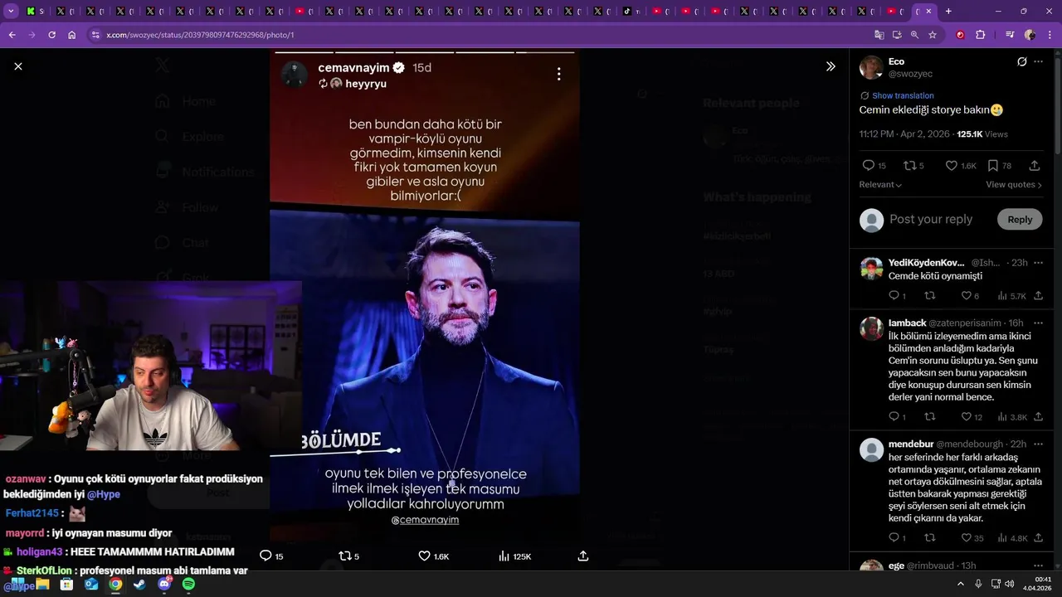Viewport: 1062px width, 597px height.
Task: Click the x.com address bar URL
Action: pos(200,35)
